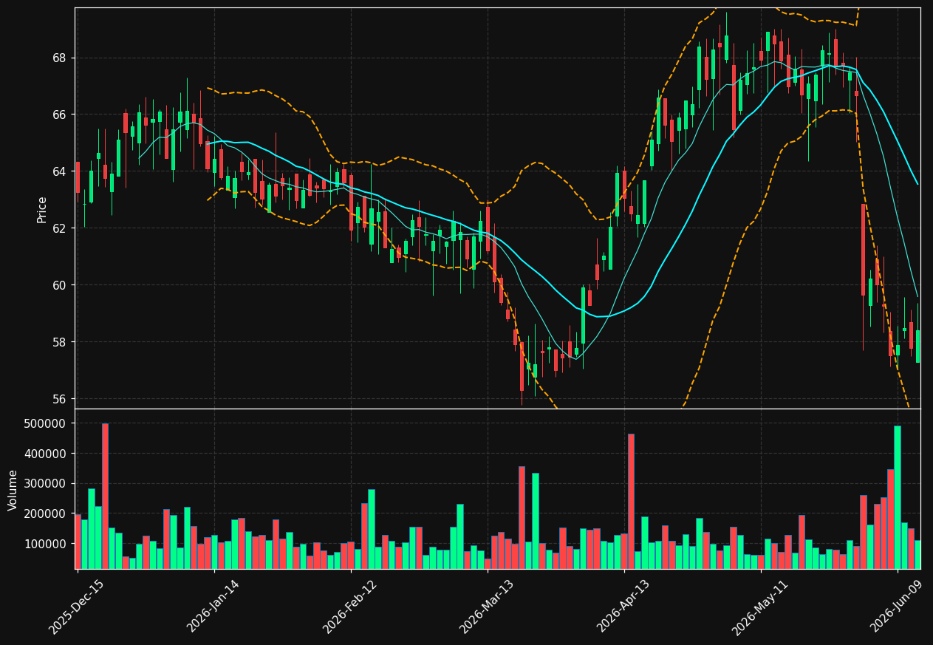Viewport: 933px width, 645px height.
Task: Pick the 2026-Jan-14 date label
Action: pyautogui.click(x=213, y=607)
